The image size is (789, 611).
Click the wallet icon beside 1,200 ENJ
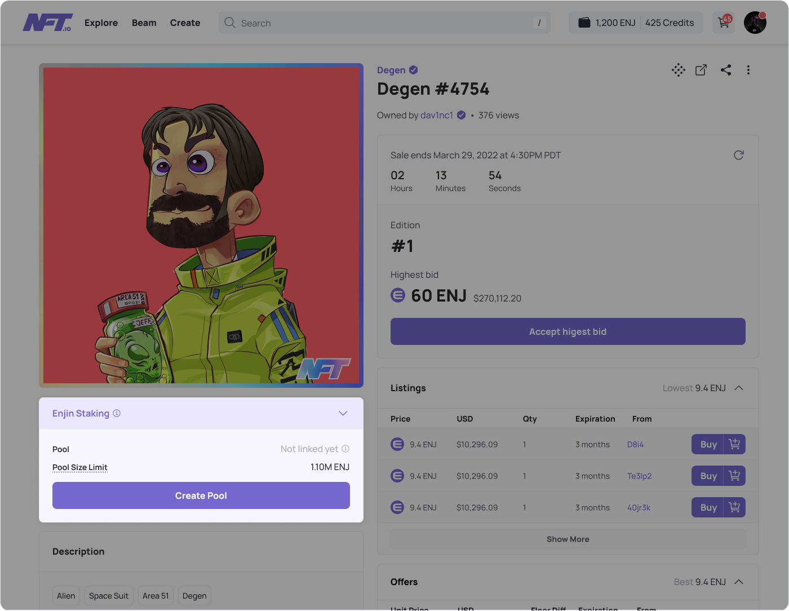(584, 23)
